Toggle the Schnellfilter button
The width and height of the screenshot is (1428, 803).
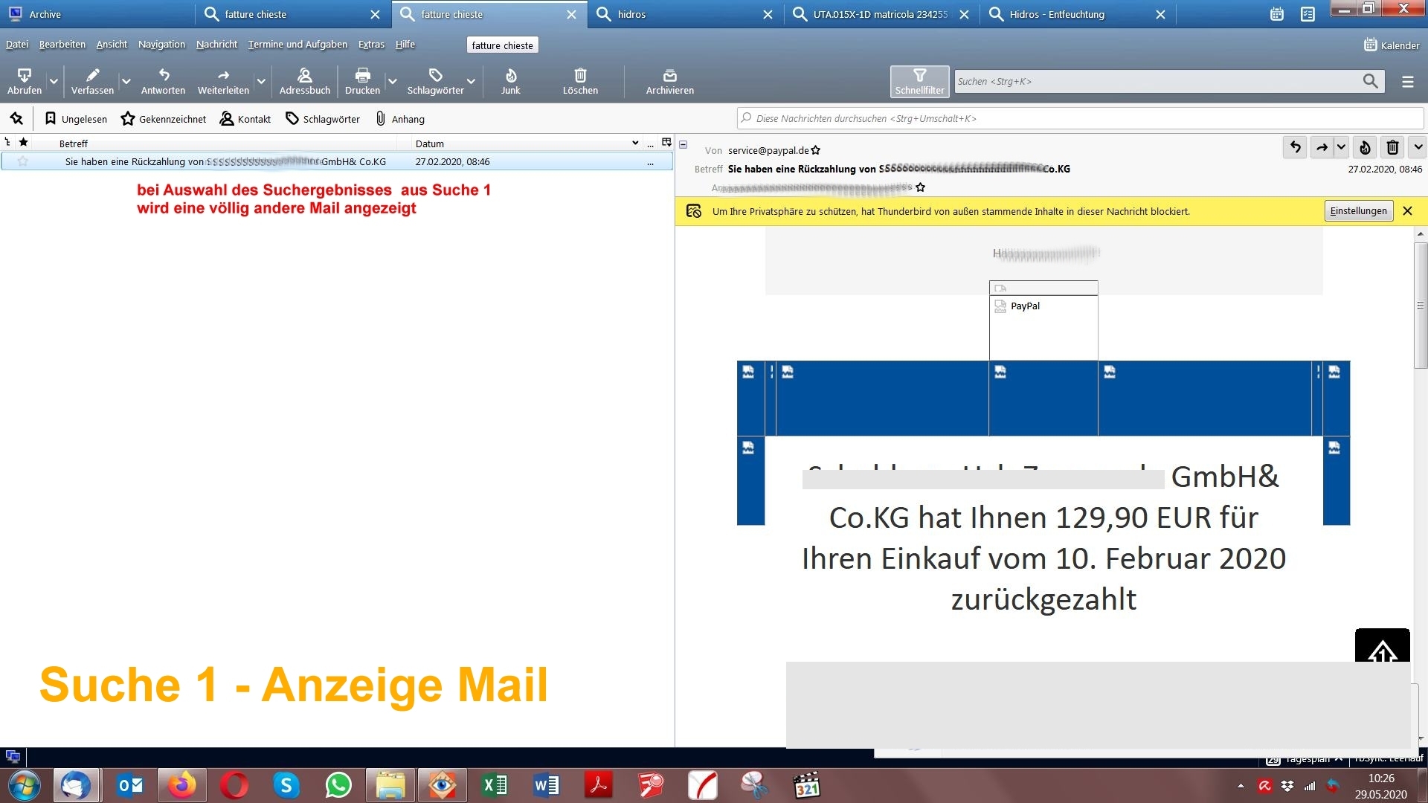[919, 81]
